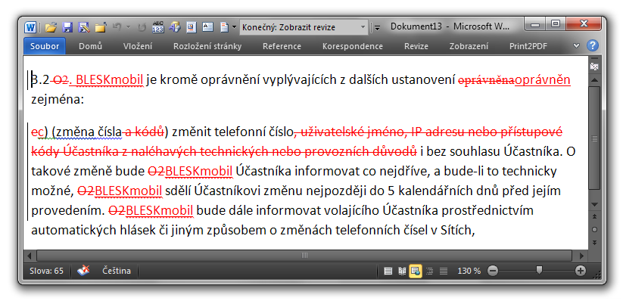Expand the page icon dropdown arrow
The height and width of the screenshot is (304, 623).
(x=234, y=27)
